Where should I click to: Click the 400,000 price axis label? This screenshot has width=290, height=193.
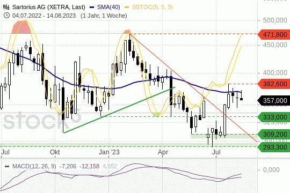click(x=275, y=73)
